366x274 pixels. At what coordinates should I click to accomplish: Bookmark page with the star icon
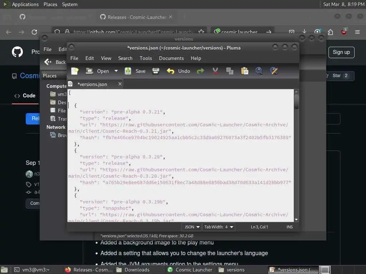(201, 32)
